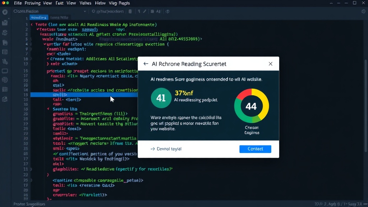Click the back arrow in the AI dialog

pyautogui.click(x=146, y=64)
